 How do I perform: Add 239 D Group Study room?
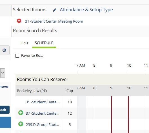pyautogui.click(x=21, y=124)
